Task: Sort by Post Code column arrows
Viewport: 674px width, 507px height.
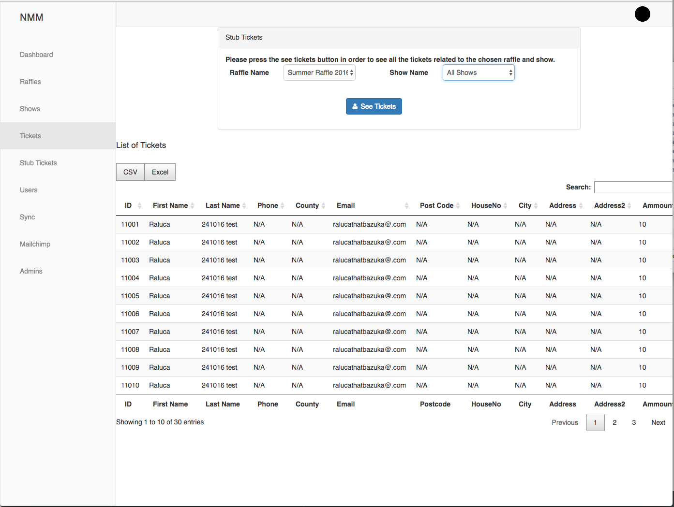Action: tap(458, 206)
